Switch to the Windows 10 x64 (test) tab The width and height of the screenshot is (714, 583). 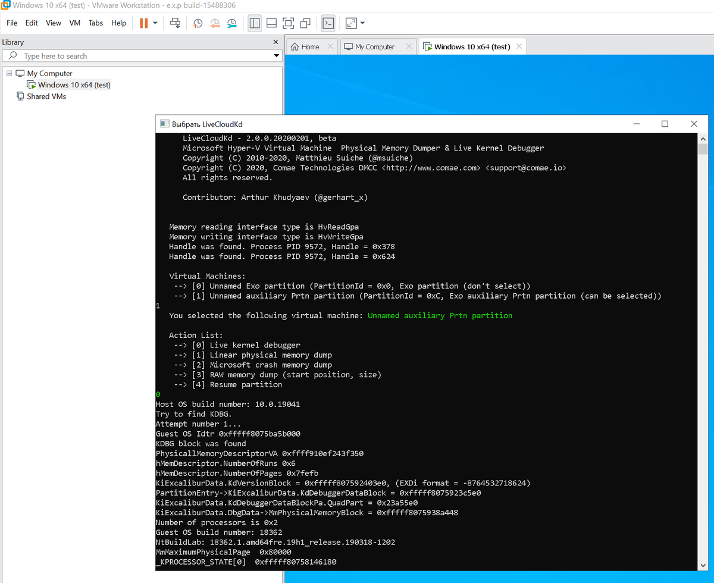tap(472, 46)
